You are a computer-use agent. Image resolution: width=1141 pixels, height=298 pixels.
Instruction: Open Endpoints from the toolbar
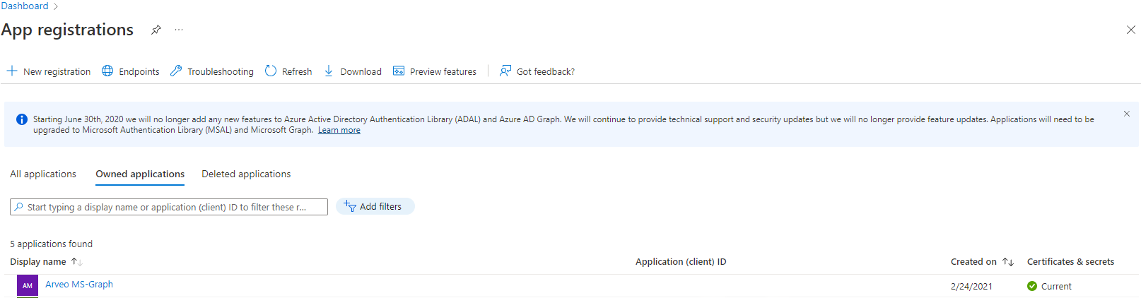click(131, 71)
